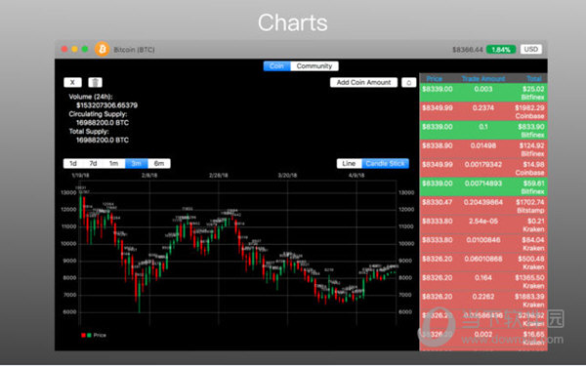Select the trade with amount 2.54e-05
The height and width of the screenshot is (366, 586).
pyautogui.click(x=483, y=224)
